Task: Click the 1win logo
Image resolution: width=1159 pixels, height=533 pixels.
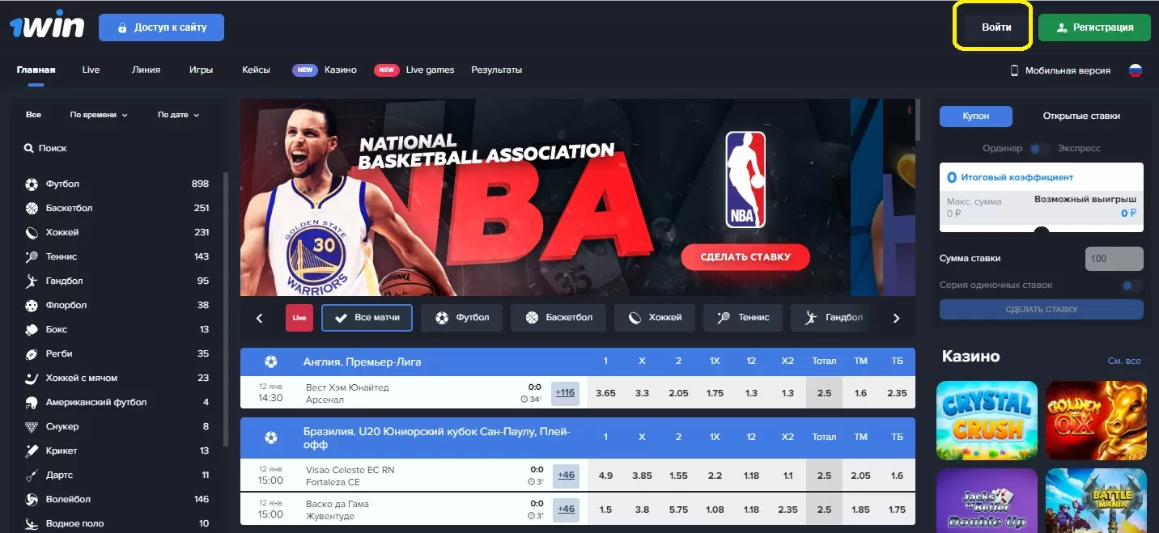Action: 47,25
